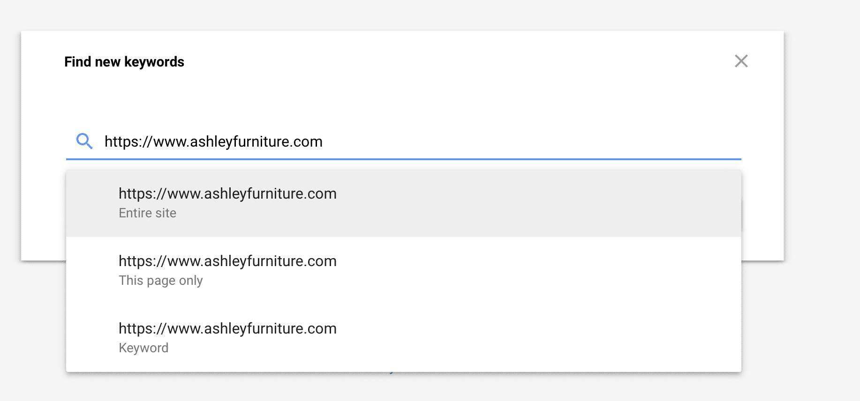The image size is (860, 401).
Task: Close the Find new keywords dialog
Action: click(741, 61)
